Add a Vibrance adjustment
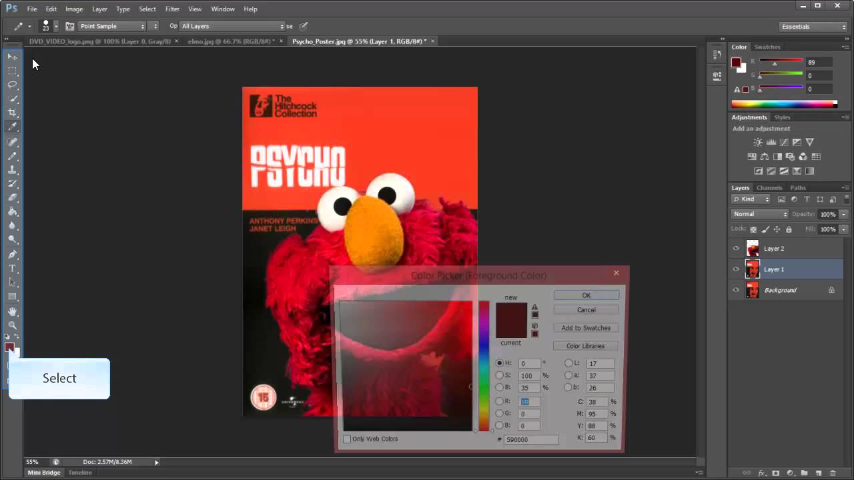Image resolution: width=854 pixels, height=480 pixels. tap(809, 142)
